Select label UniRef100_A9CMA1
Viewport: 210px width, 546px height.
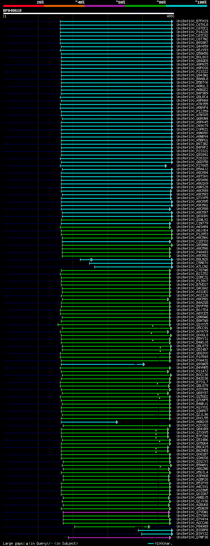click(x=192, y=205)
